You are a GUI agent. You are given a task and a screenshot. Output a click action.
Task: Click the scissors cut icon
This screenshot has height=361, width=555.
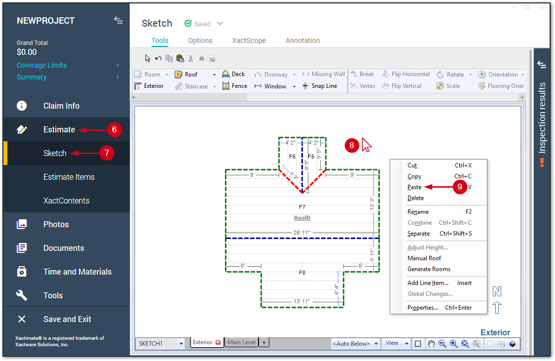191,58
